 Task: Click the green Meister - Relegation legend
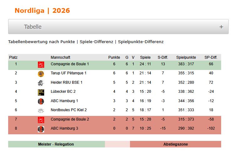[x=56, y=144]
